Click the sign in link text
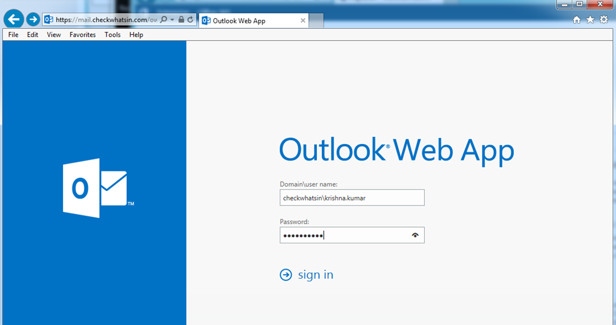This screenshot has width=616, height=325. pyautogui.click(x=316, y=275)
